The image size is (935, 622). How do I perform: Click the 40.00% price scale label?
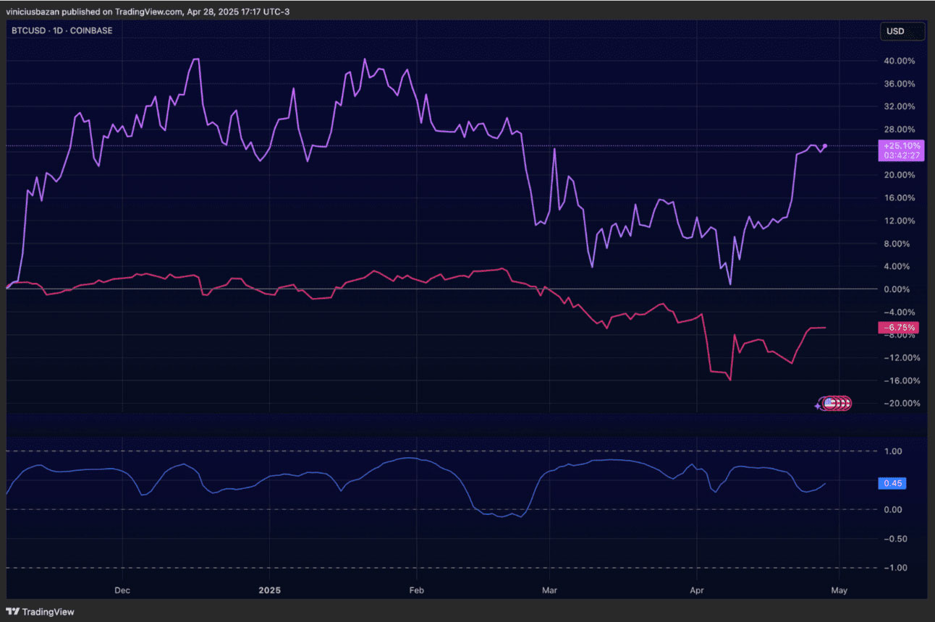[x=900, y=61]
